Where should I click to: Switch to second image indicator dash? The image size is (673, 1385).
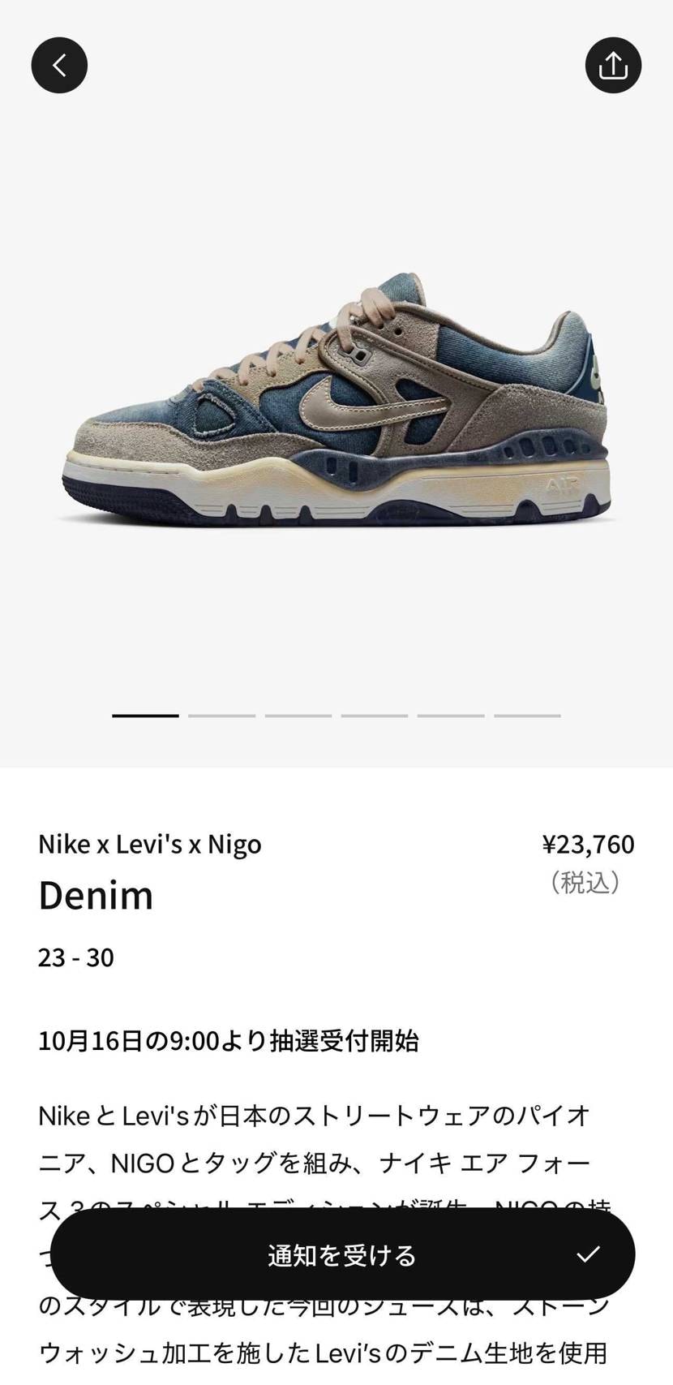click(221, 716)
